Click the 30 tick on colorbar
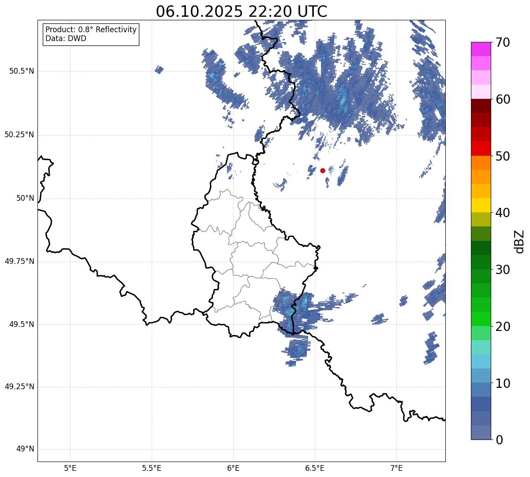 [503, 270]
